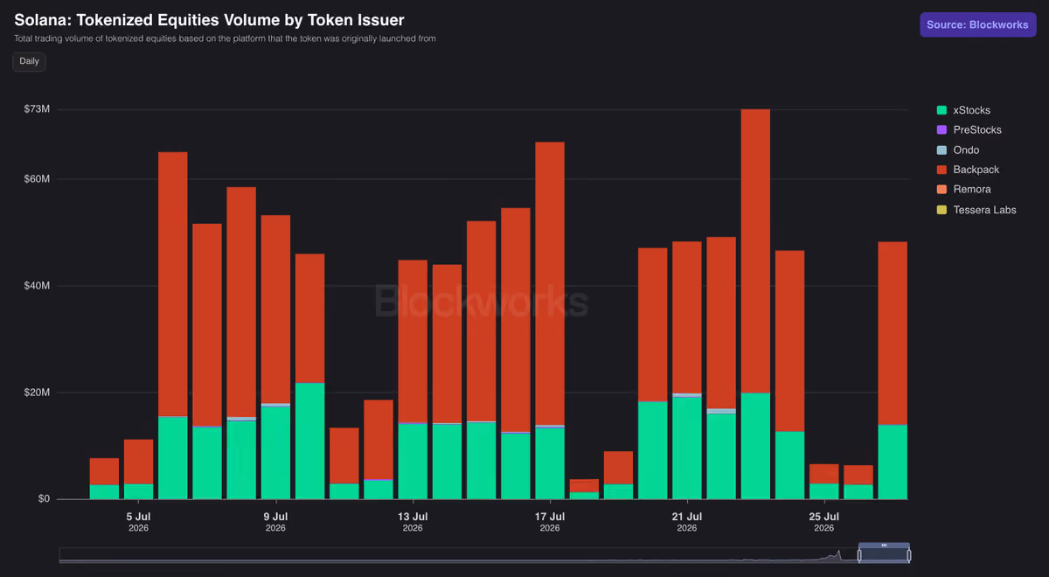Click the navigator mini-chart track area
Image resolution: width=1049 pixels, height=577 pixels.
455,554
